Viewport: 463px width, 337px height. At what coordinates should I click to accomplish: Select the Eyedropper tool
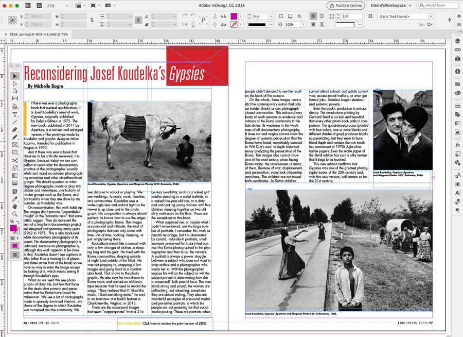(x=15, y=198)
